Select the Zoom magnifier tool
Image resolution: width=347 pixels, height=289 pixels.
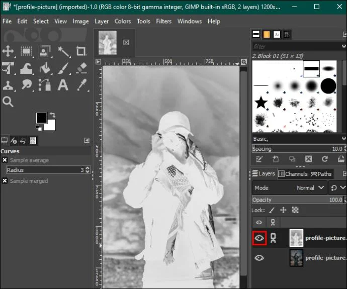[8, 102]
